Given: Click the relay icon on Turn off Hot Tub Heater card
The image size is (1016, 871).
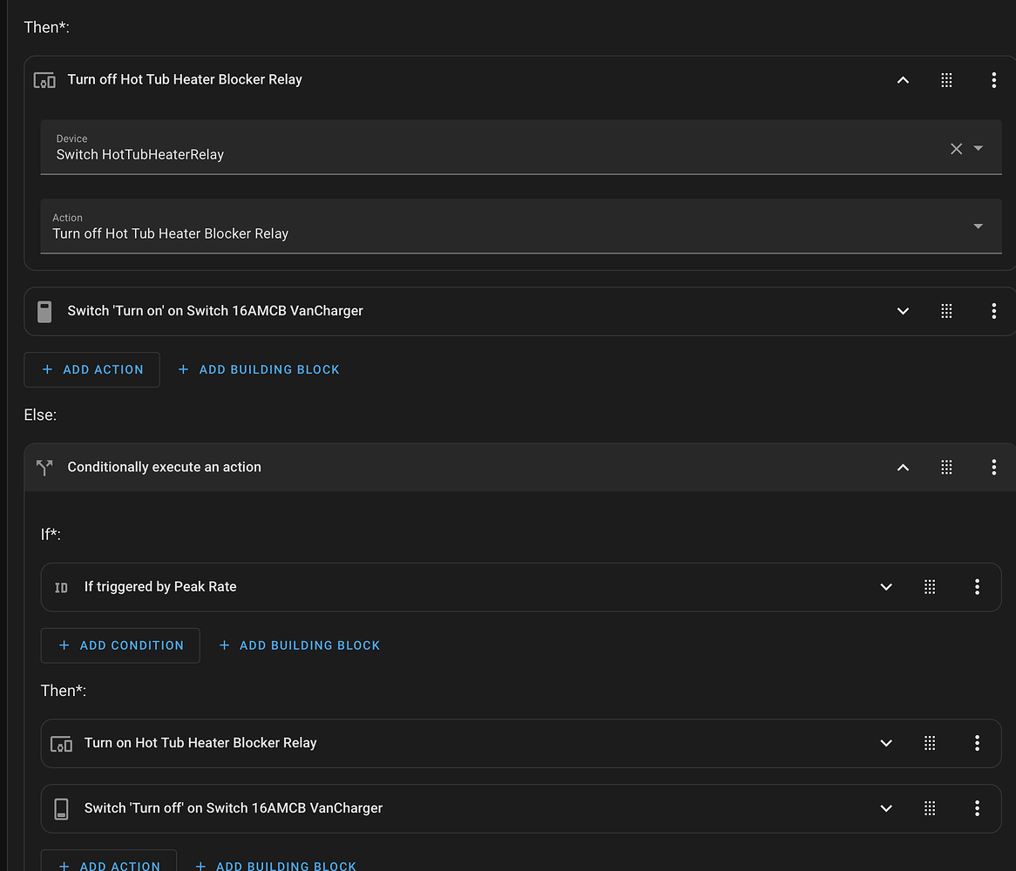Looking at the screenshot, I should [44, 79].
